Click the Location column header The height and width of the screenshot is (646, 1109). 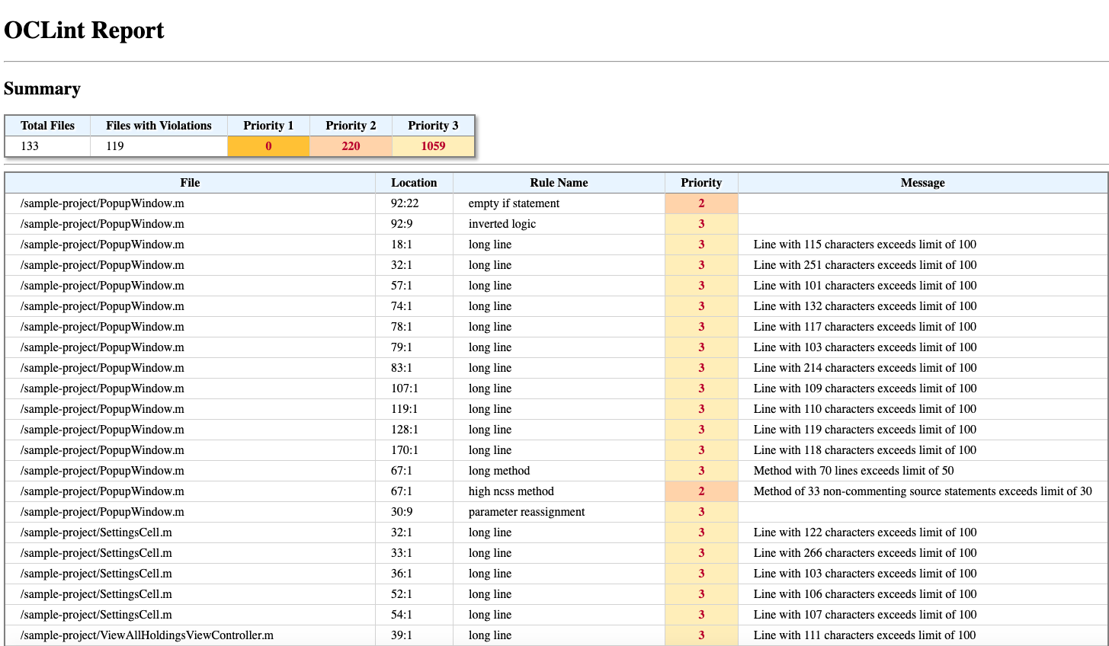414,183
